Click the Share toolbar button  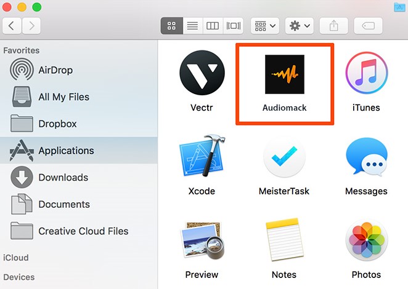pyautogui.click(x=334, y=26)
